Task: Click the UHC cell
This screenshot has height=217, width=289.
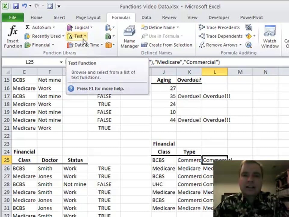Action: (x=164, y=184)
